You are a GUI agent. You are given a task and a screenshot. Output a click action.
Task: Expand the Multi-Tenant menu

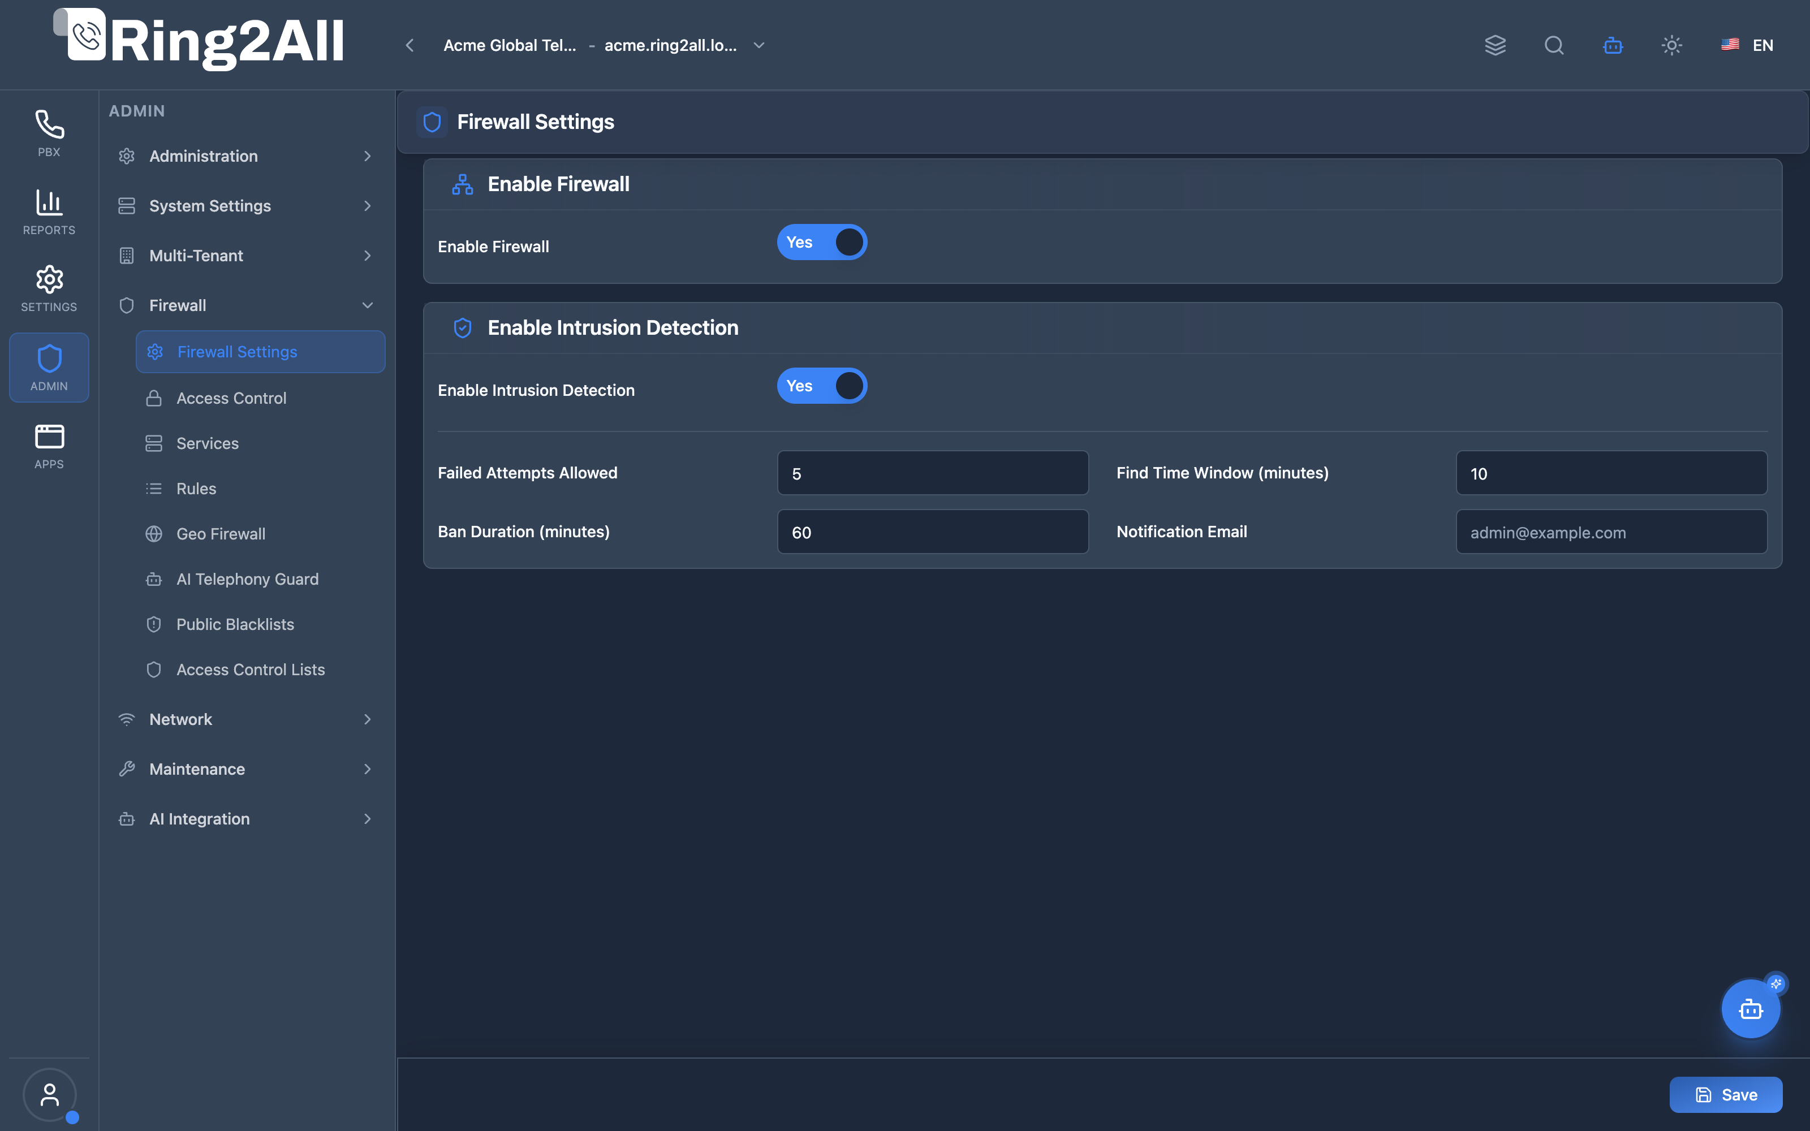click(245, 256)
